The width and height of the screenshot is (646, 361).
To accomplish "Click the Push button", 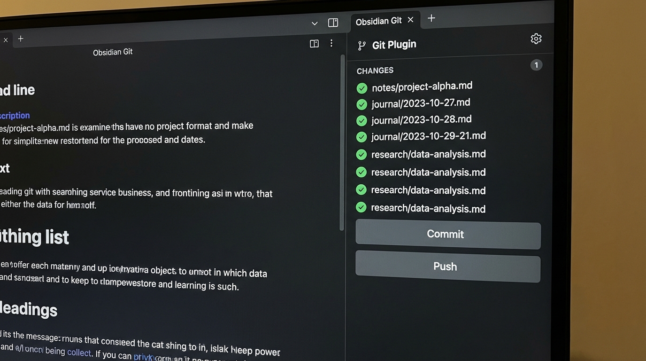I will [448, 267].
